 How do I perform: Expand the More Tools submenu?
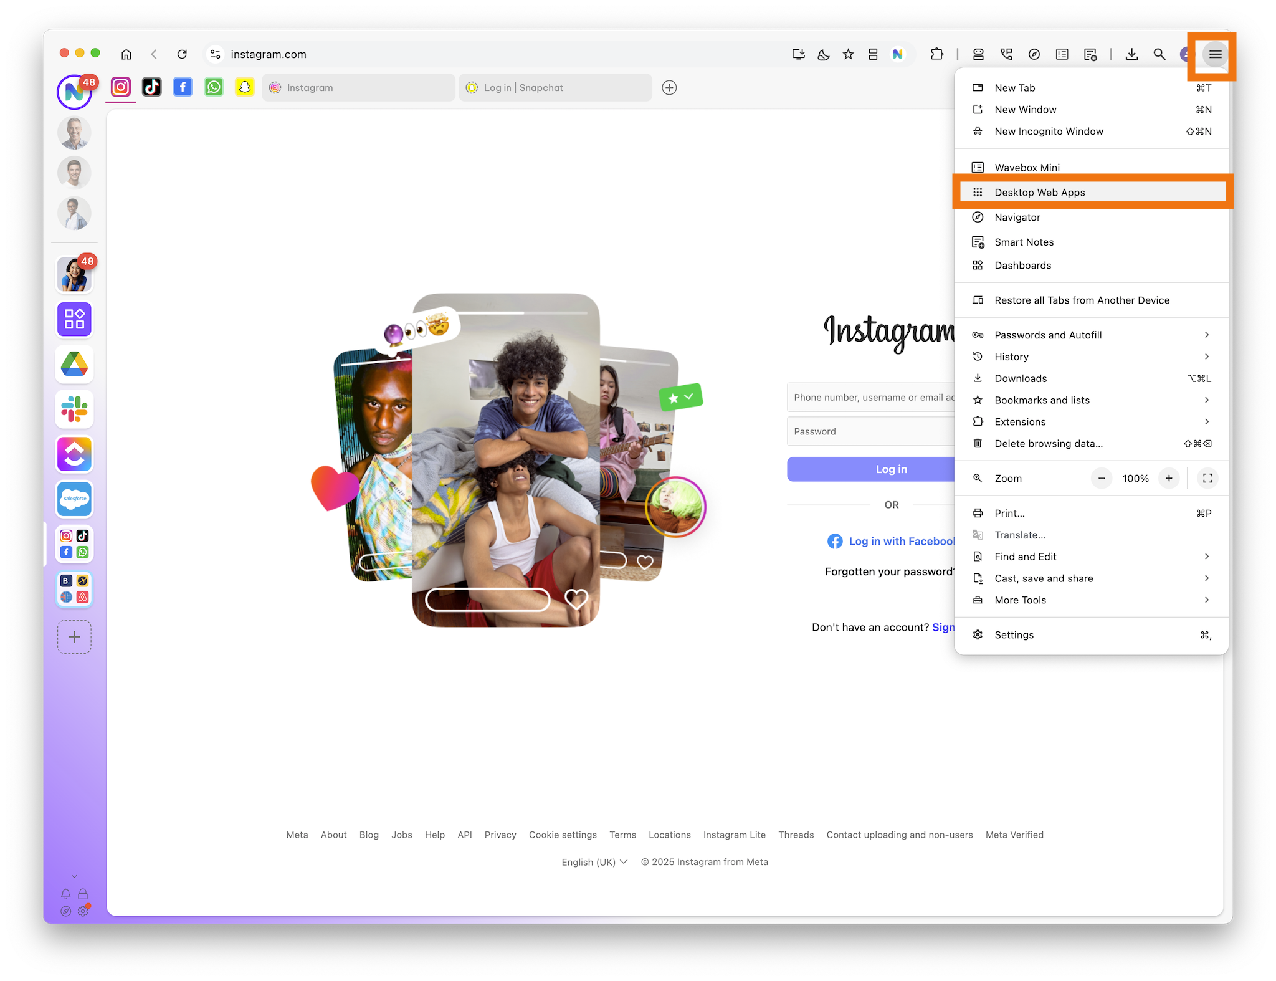click(1092, 600)
